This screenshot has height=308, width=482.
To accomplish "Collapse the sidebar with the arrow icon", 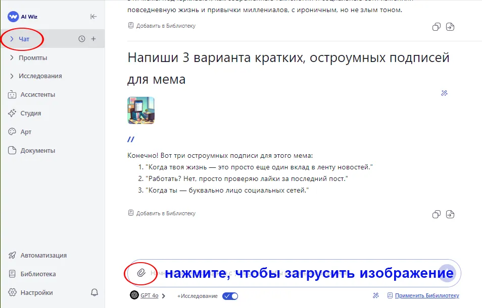I will click(93, 16).
